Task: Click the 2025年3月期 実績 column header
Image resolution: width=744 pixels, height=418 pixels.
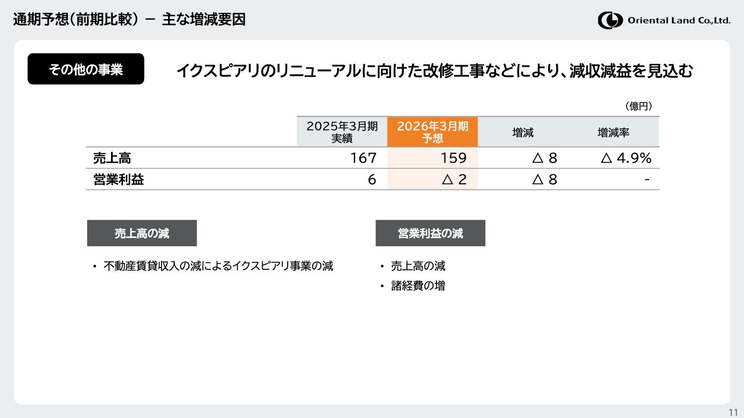Action: (342, 132)
